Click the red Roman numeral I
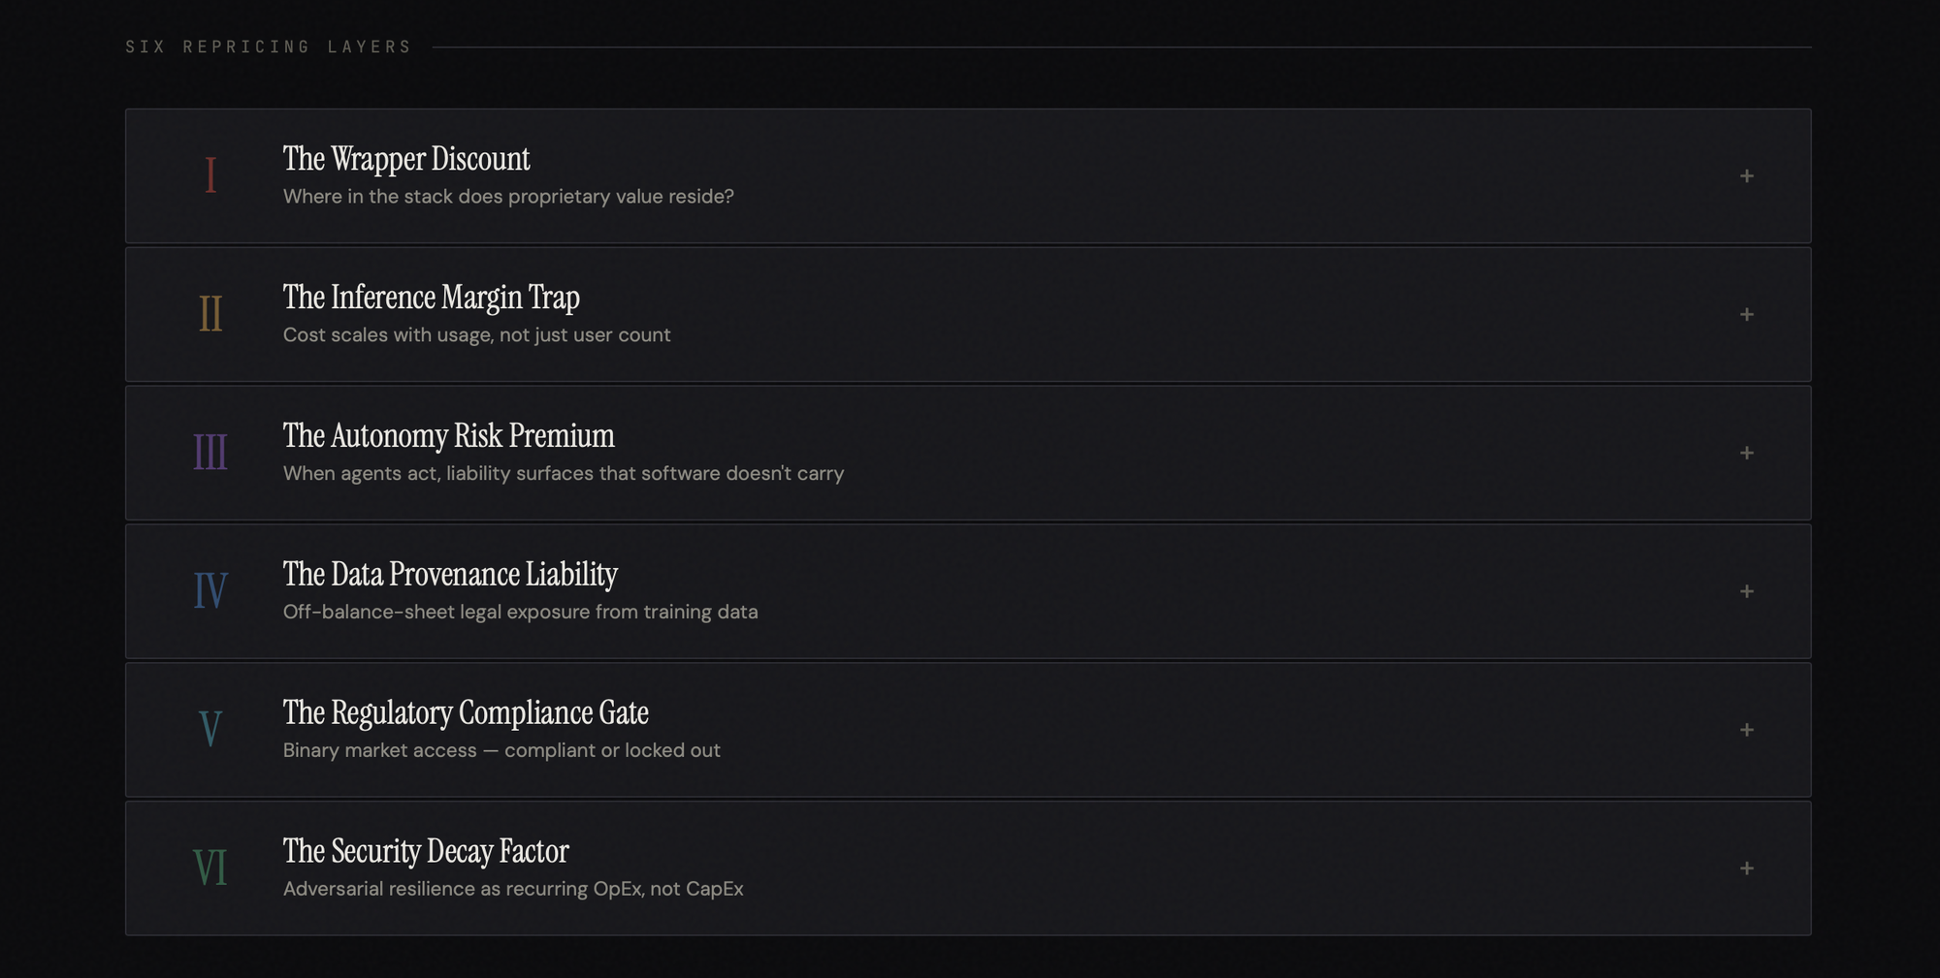 point(210,176)
